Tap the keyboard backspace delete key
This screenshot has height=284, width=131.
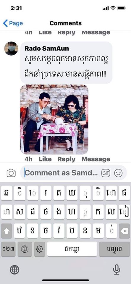pyautogui.click(x=124, y=231)
